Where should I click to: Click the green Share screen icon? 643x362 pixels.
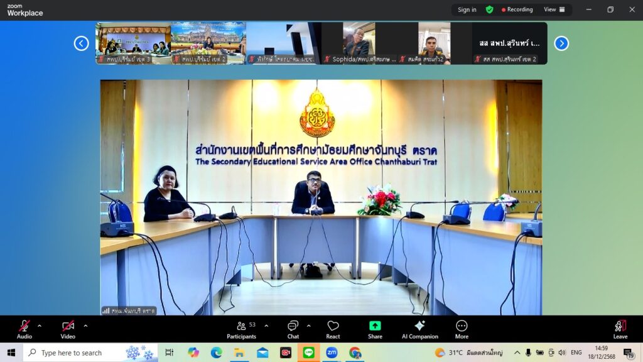(375, 326)
